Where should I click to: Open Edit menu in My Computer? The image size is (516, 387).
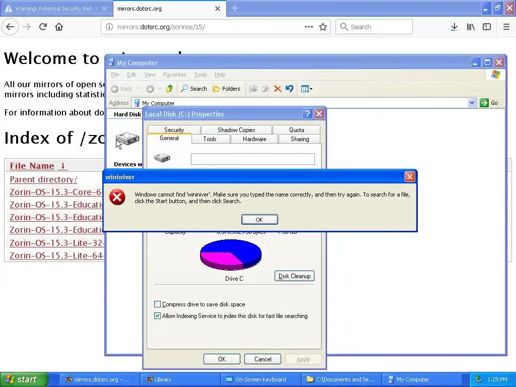coord(132,75)
